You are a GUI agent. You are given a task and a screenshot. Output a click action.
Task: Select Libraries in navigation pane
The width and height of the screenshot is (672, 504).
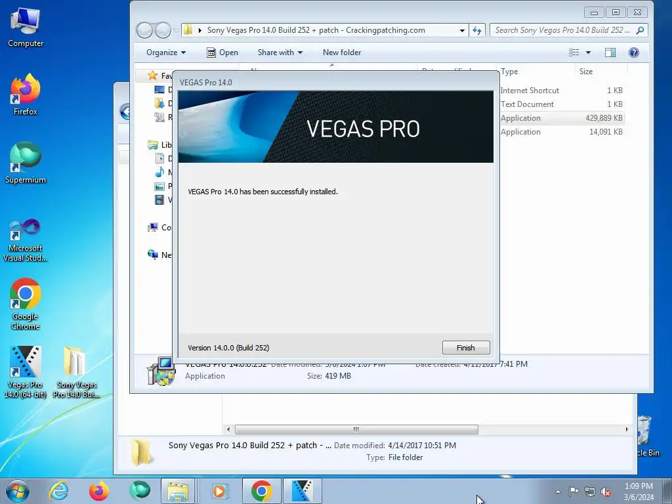(x=159, y=145)
